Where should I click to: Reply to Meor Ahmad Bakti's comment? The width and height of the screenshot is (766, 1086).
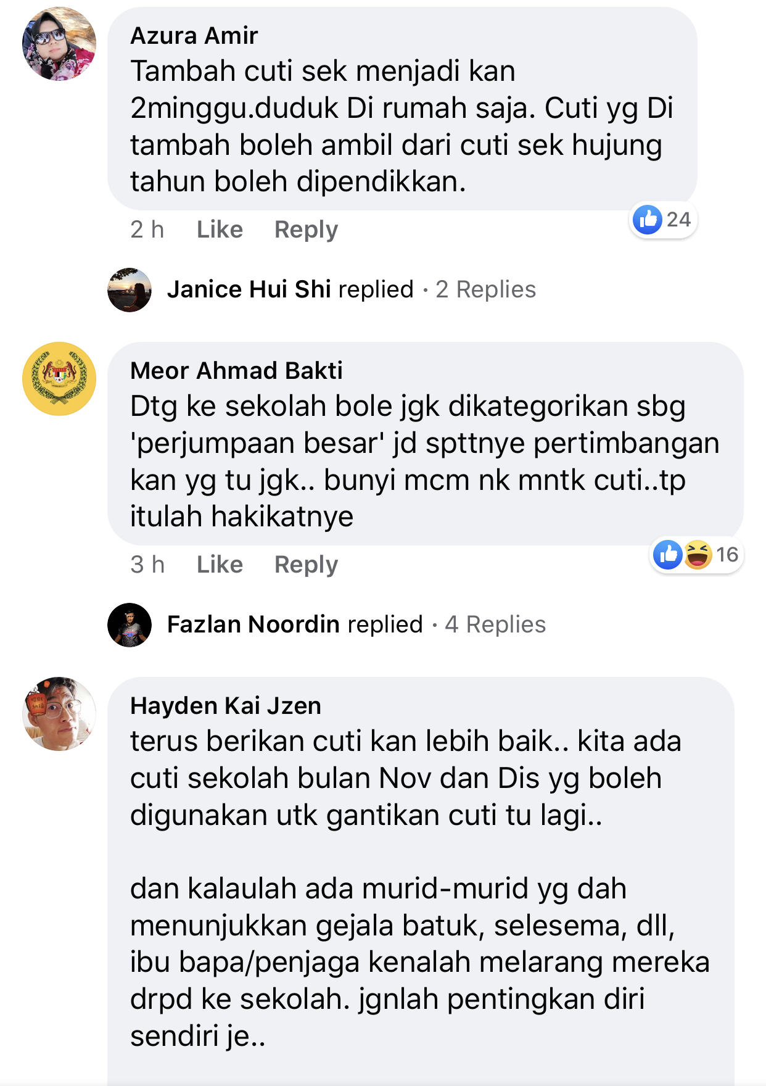pyautogui.click(x=306, y=565)
